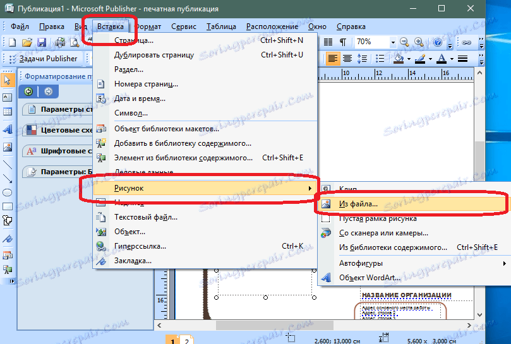Select the Select Objects arrow tool

click(7, 80)
